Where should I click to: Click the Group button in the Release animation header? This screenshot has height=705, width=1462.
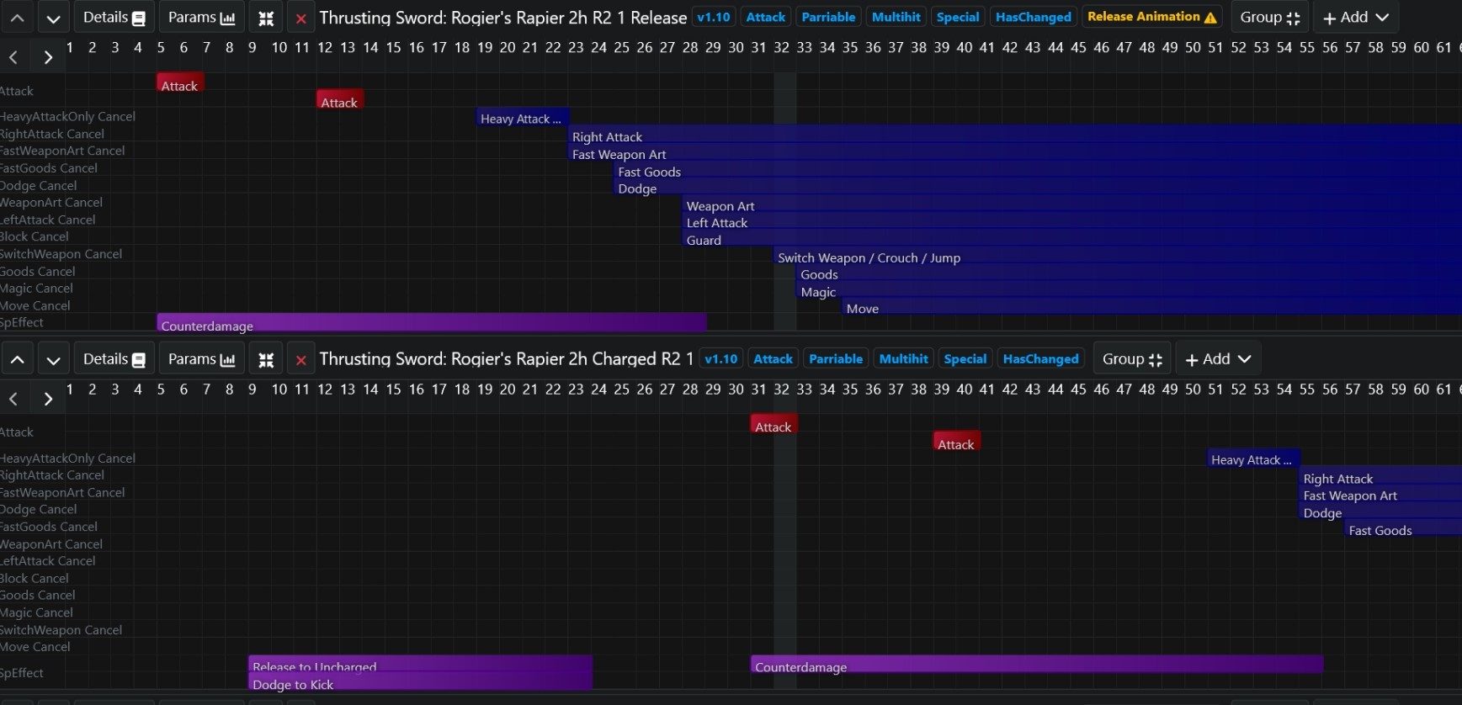(1270, 18)
